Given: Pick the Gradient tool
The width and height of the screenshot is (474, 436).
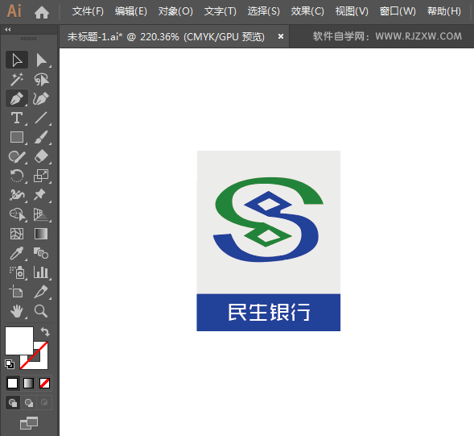Looking at the screenshot, I should pyautogui.click(x=41, y=234).
